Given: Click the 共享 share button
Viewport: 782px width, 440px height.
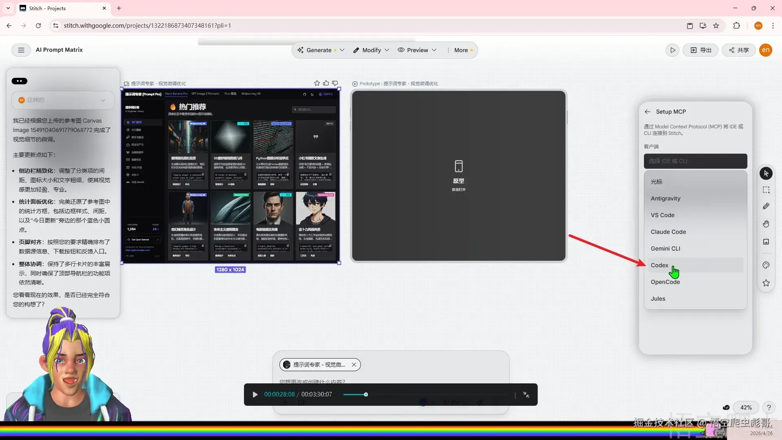Looking at the screenshot, I should [739, 50].
